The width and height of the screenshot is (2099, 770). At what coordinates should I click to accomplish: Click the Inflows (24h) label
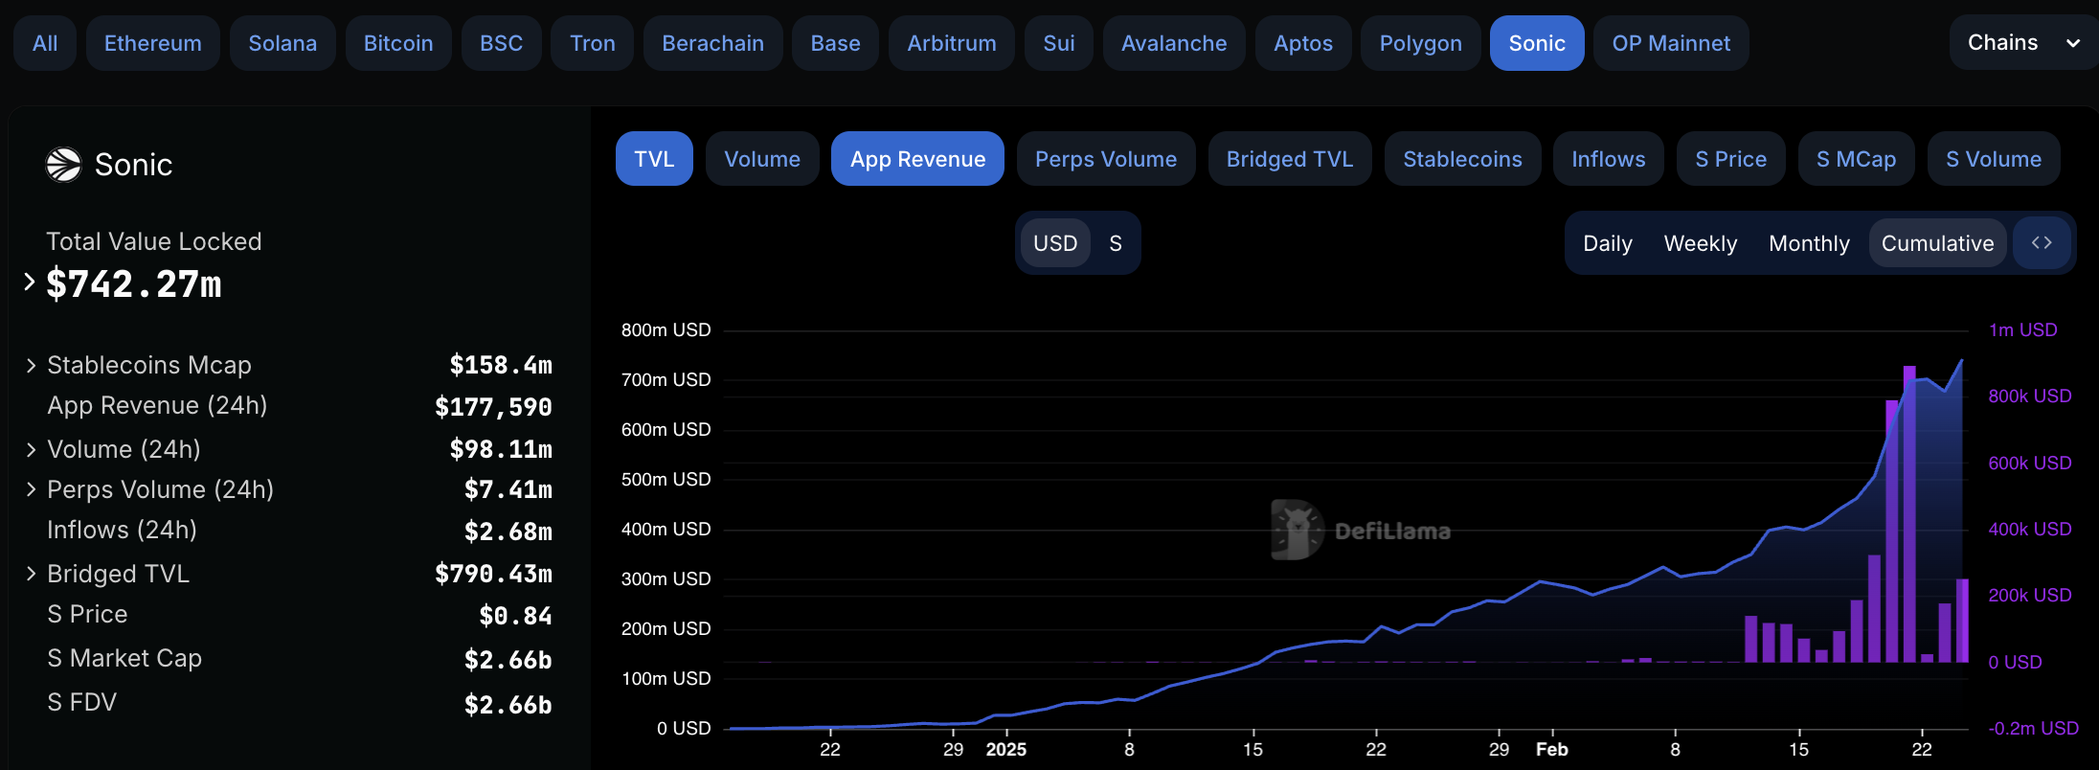(122, 530)
